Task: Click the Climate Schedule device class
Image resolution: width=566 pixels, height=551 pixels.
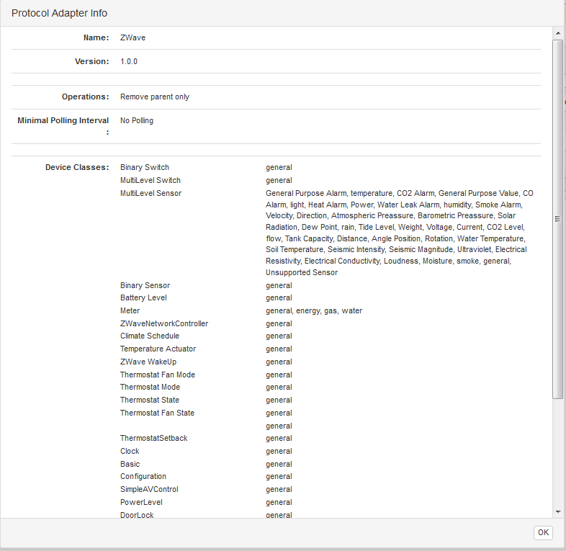Action: pos(150,336)
